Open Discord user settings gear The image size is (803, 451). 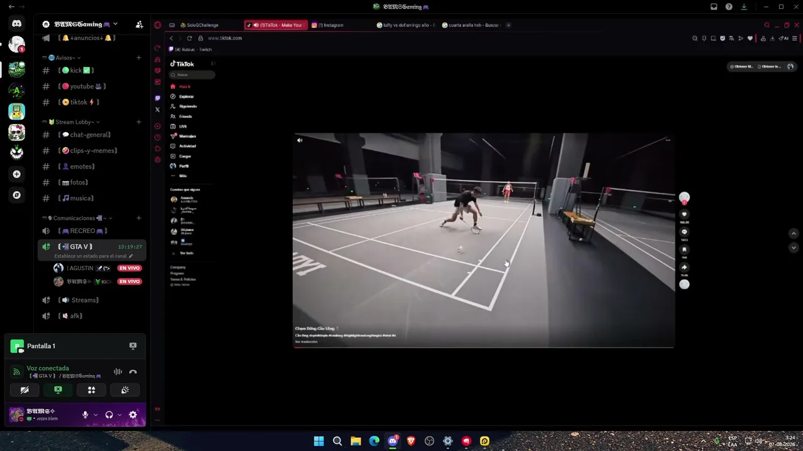[133, 415]
